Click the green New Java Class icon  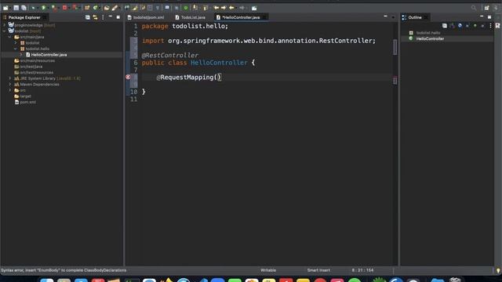tap(96, 8)
